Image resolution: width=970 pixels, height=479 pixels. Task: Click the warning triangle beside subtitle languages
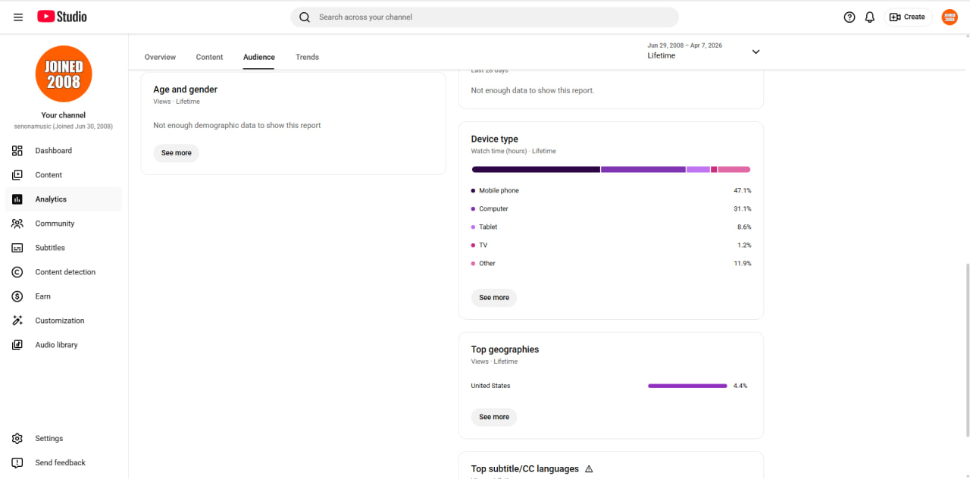[589, 469]
